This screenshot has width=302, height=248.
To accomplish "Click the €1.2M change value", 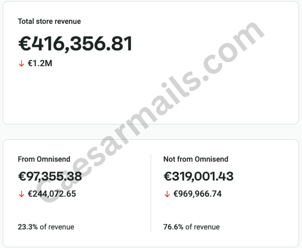I will point(40,63).
